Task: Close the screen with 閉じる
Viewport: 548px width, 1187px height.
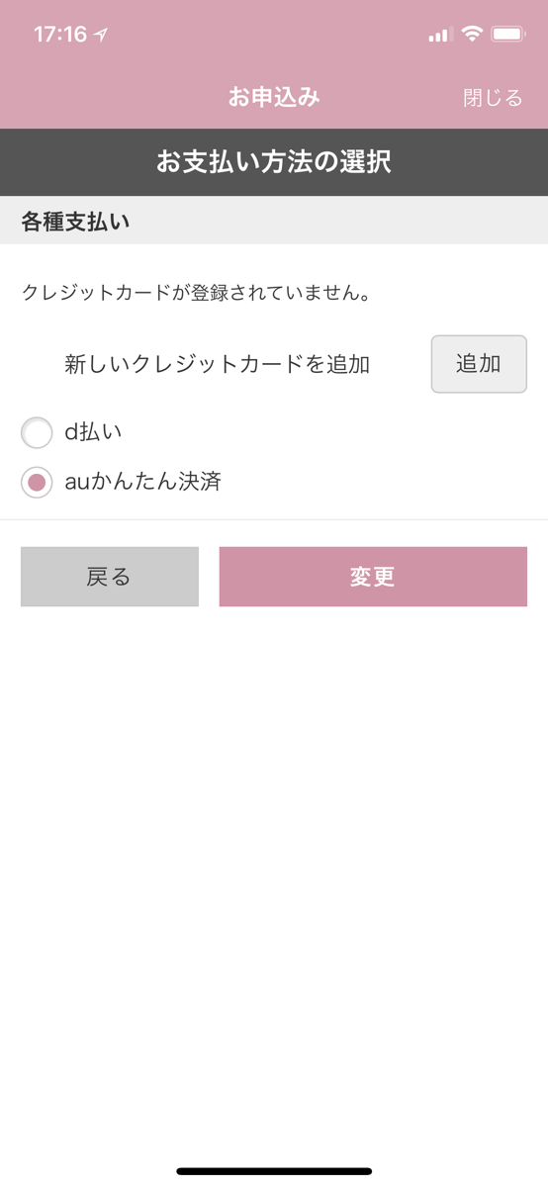Action: 493,98
